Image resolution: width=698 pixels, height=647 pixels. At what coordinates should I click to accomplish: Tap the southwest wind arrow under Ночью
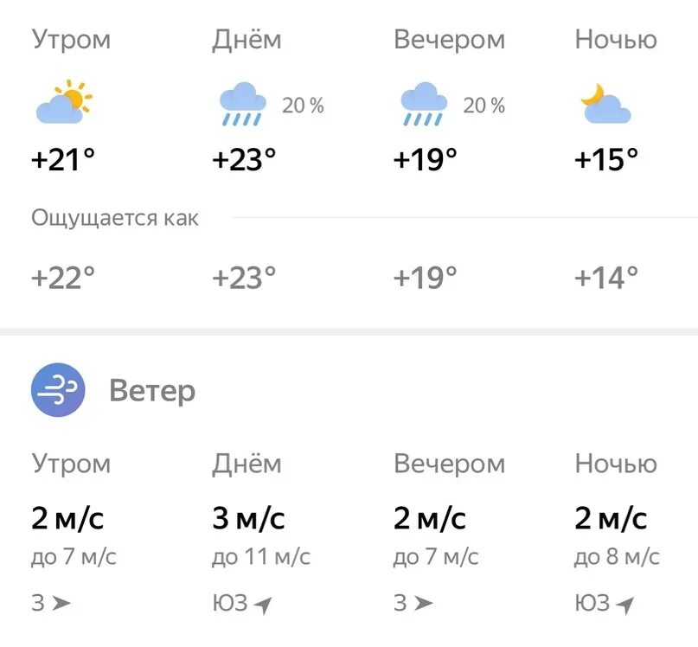point(624,605)
